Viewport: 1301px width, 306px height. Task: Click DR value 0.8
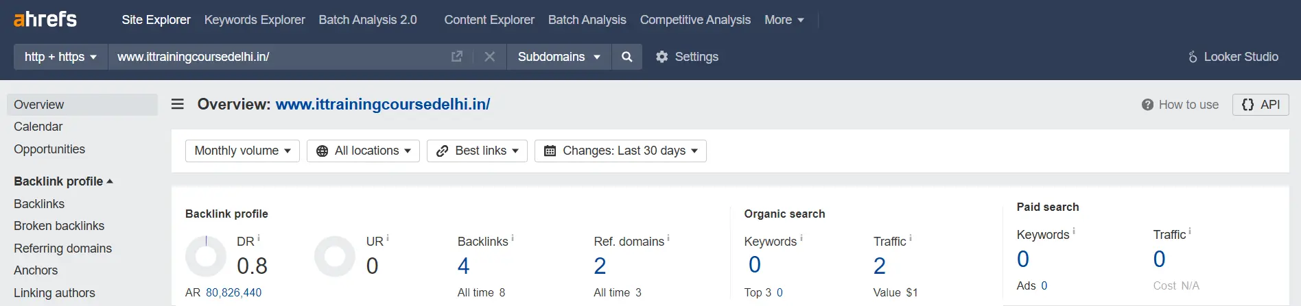pyautogui.click(x=252, y=266)
